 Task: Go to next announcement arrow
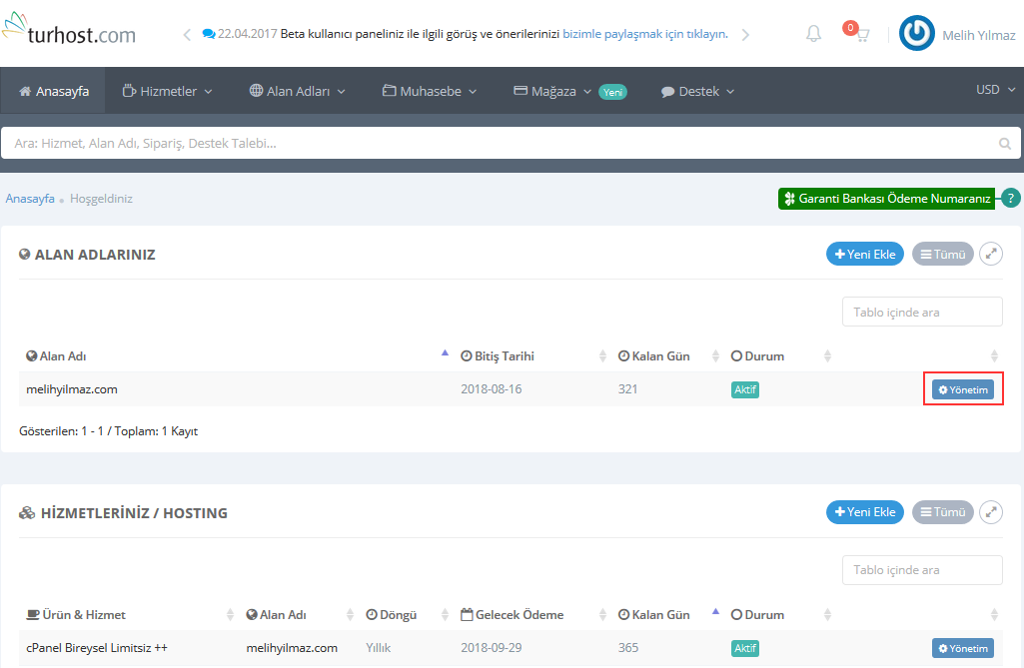pyautogui.click(x=745, y=35)
